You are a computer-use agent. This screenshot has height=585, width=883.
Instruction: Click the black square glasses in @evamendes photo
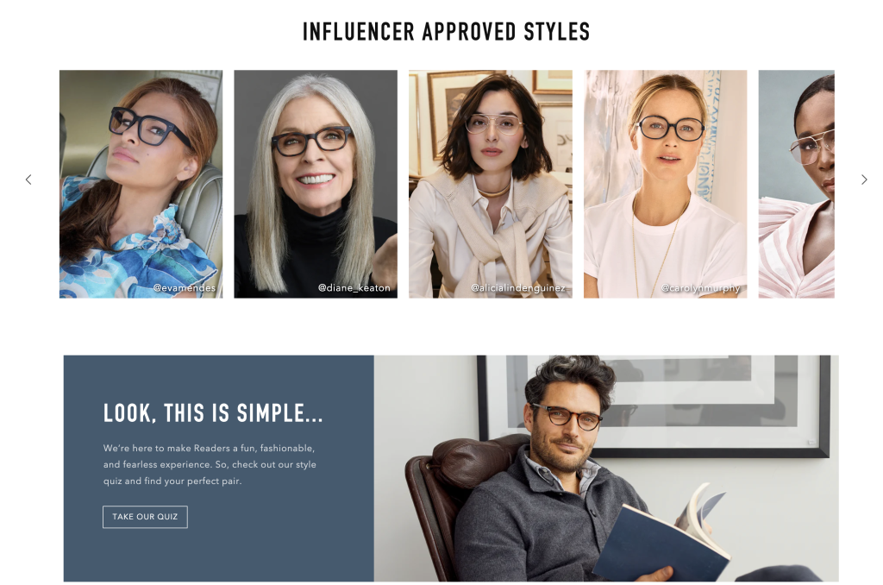tap(147, 127)
